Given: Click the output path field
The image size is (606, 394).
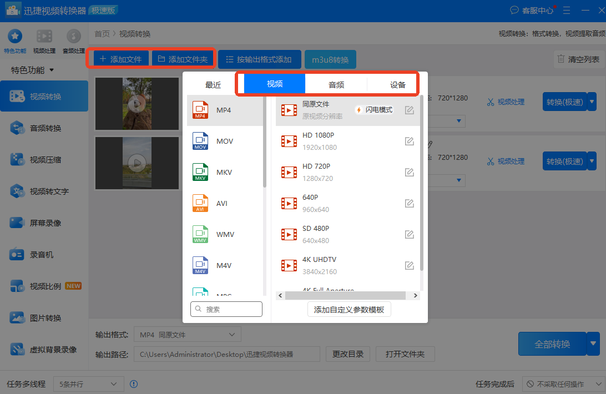Looking at the screenshot, I should click(227, 354).
